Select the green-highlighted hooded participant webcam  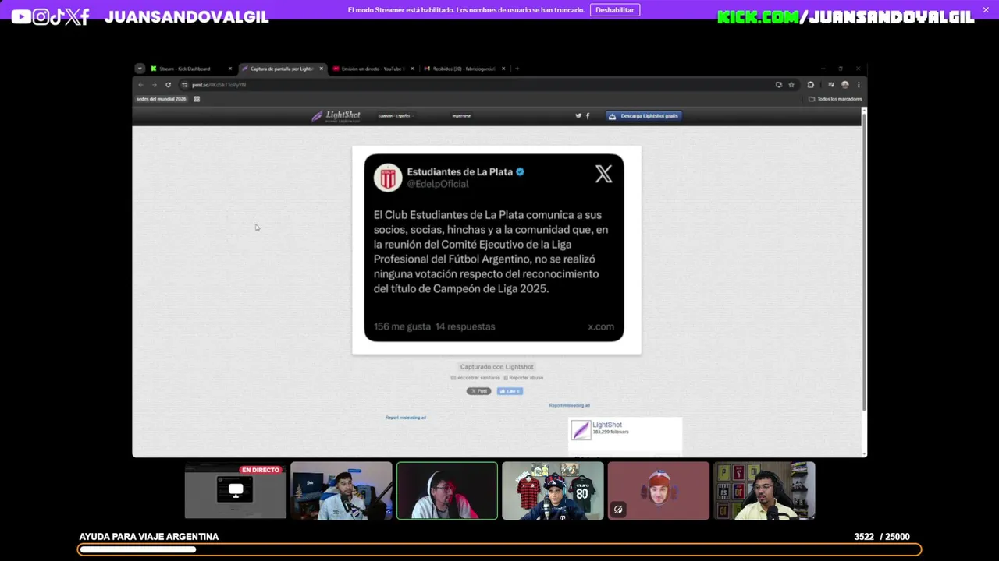447,491
